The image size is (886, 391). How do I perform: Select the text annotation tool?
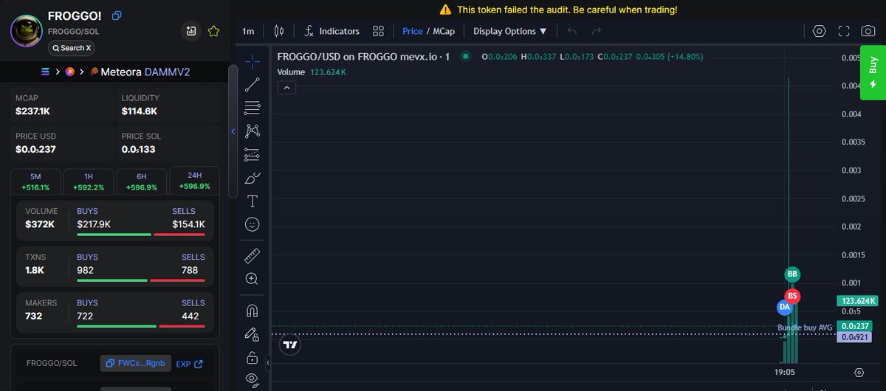(253, 201)
